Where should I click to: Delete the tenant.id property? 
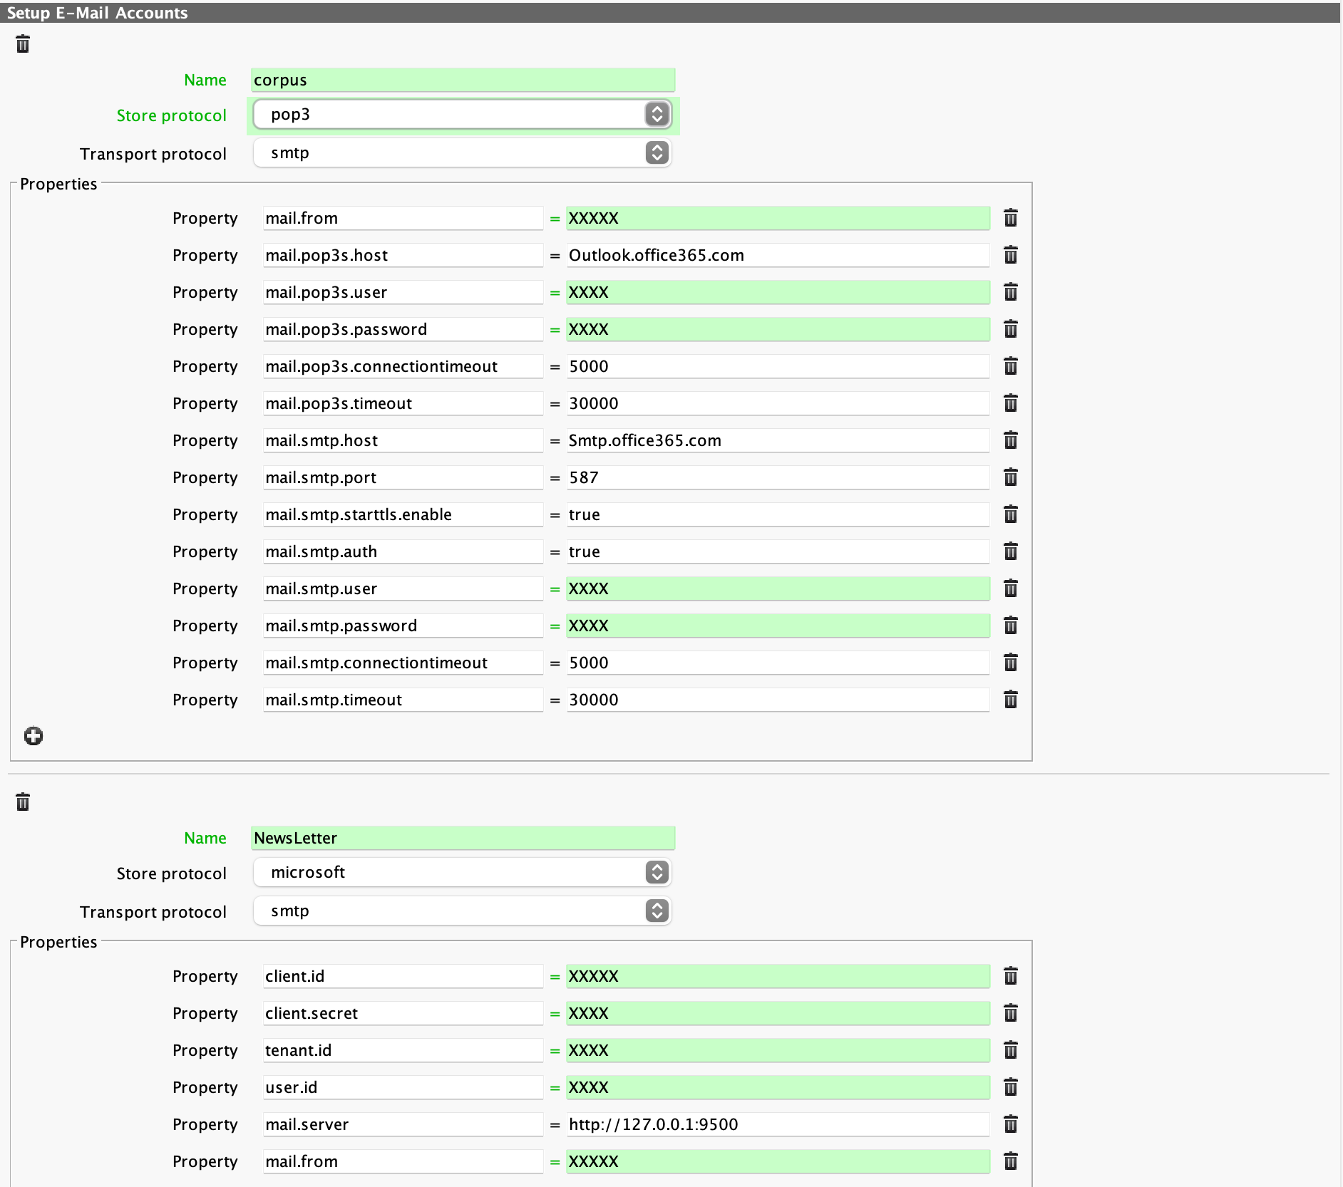pyautogui.click(x=1010, y=1050)
